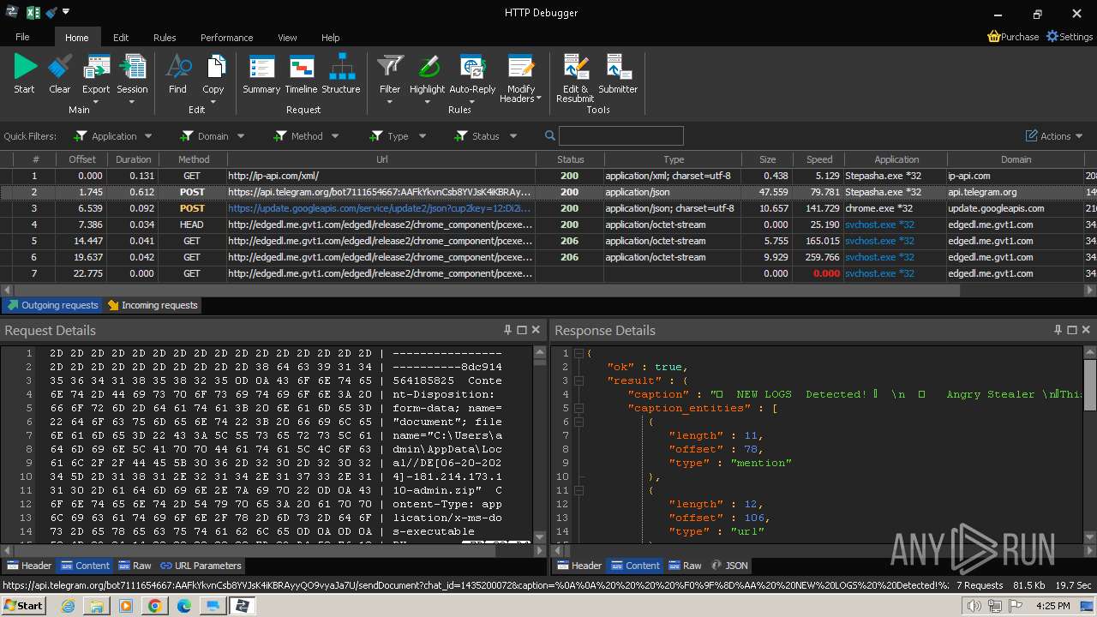Open Response Details Header tab

click(579, 566)
